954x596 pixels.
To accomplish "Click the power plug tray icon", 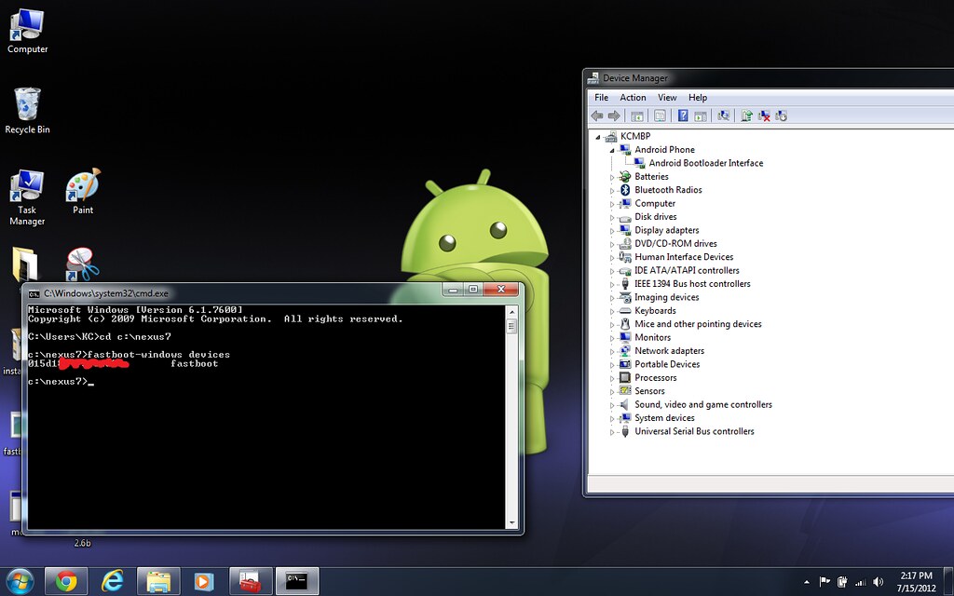I will pos(842,582).
